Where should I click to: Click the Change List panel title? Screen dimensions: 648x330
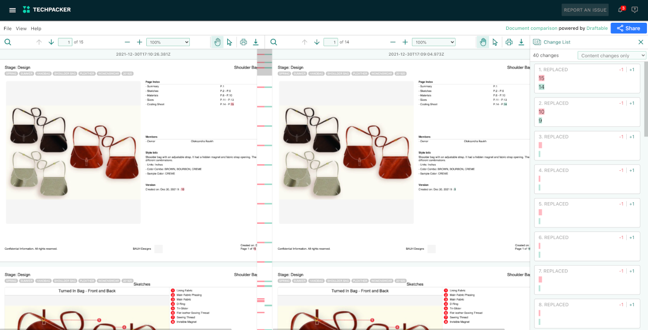click(x=557, y=42)
